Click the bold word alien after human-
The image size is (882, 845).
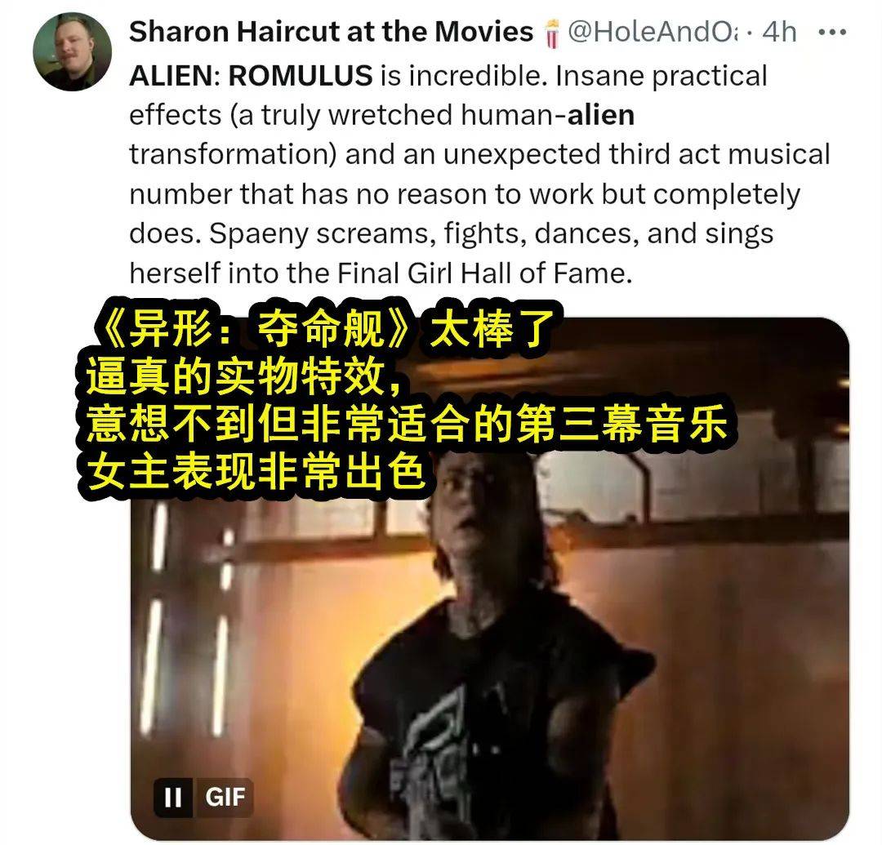(601, 115)
